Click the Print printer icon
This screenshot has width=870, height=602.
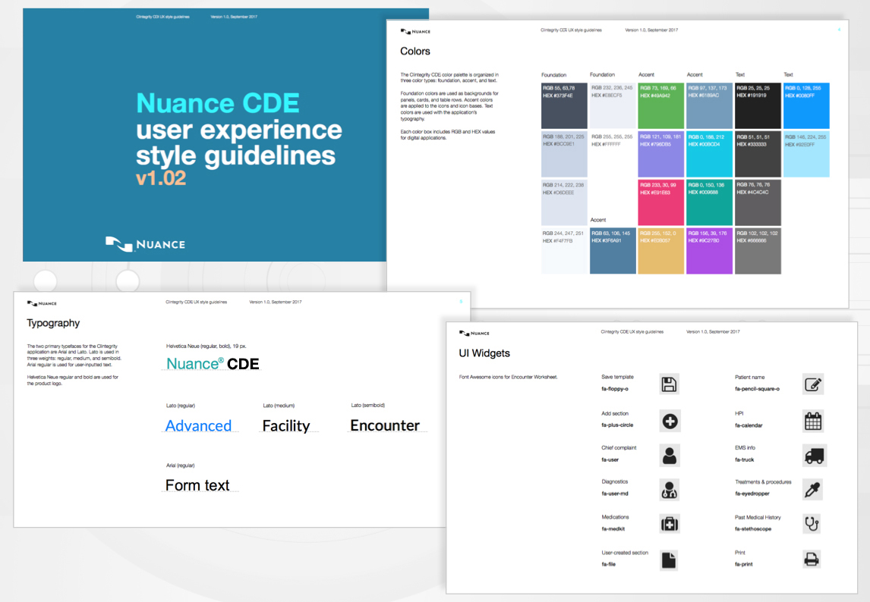click(812, 560)
